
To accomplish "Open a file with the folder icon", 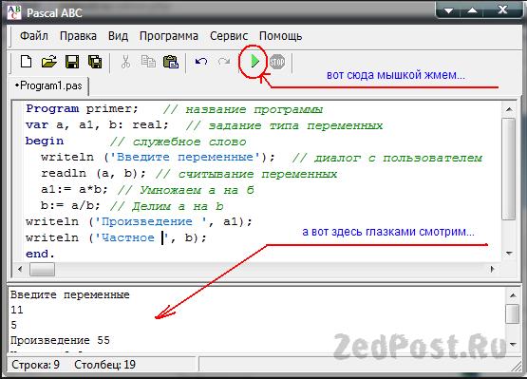I will pos(49,62).
